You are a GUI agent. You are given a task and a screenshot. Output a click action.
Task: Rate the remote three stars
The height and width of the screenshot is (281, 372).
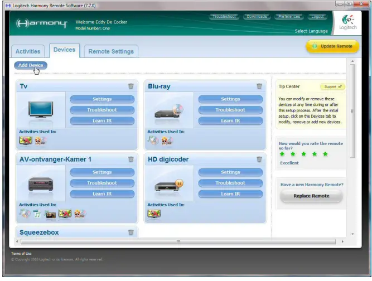(303, 154)
